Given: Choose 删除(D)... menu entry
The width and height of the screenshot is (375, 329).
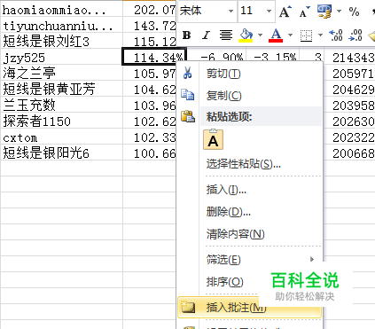Looking at the screenshot, I should pyautogui.click(x=229, y=212).
